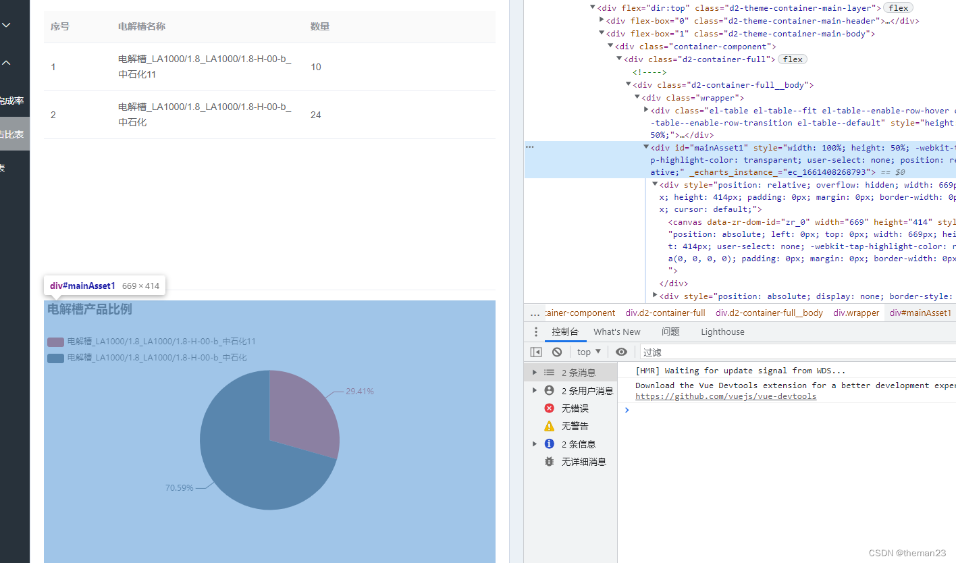Click the flex badge on main-layer div
The image size is (956, 563).
(x=898, y=7)
